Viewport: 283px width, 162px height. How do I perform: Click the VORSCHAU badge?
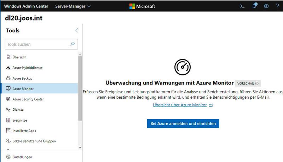pos(248,83)
